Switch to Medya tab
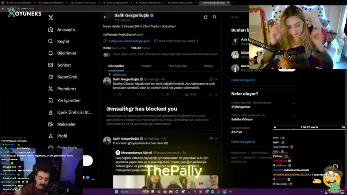The height and width of the screenshot is (195, 347). (208, 66)
